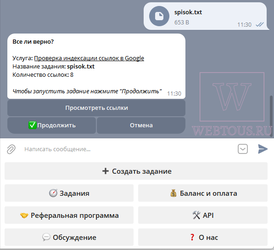274x250 pixels.
Task: Cancel the task with Отмена button
Action: pyautogui.click(x=141, y=125)
